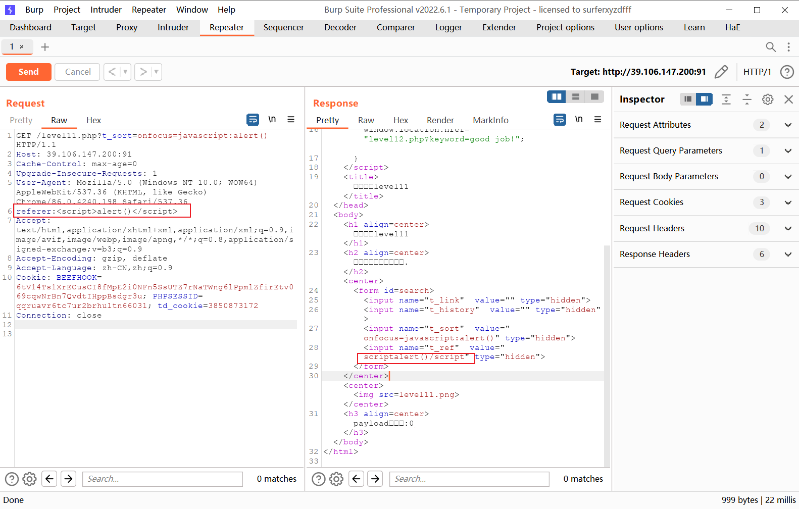
Task: Toggle response non-printable characters \n
Action: point(579,120)
